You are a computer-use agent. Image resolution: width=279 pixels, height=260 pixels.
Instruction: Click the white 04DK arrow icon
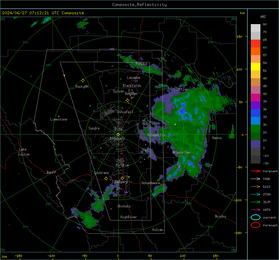(x=255, y=179)
